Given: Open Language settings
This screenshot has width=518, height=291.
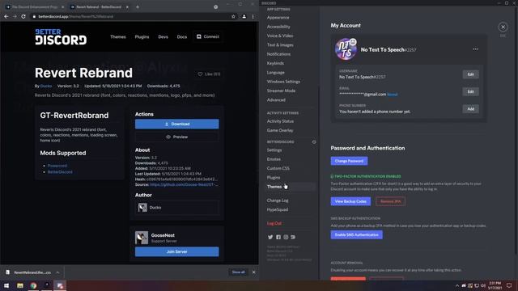Looking at the screenshot, I should coord(275,72).
